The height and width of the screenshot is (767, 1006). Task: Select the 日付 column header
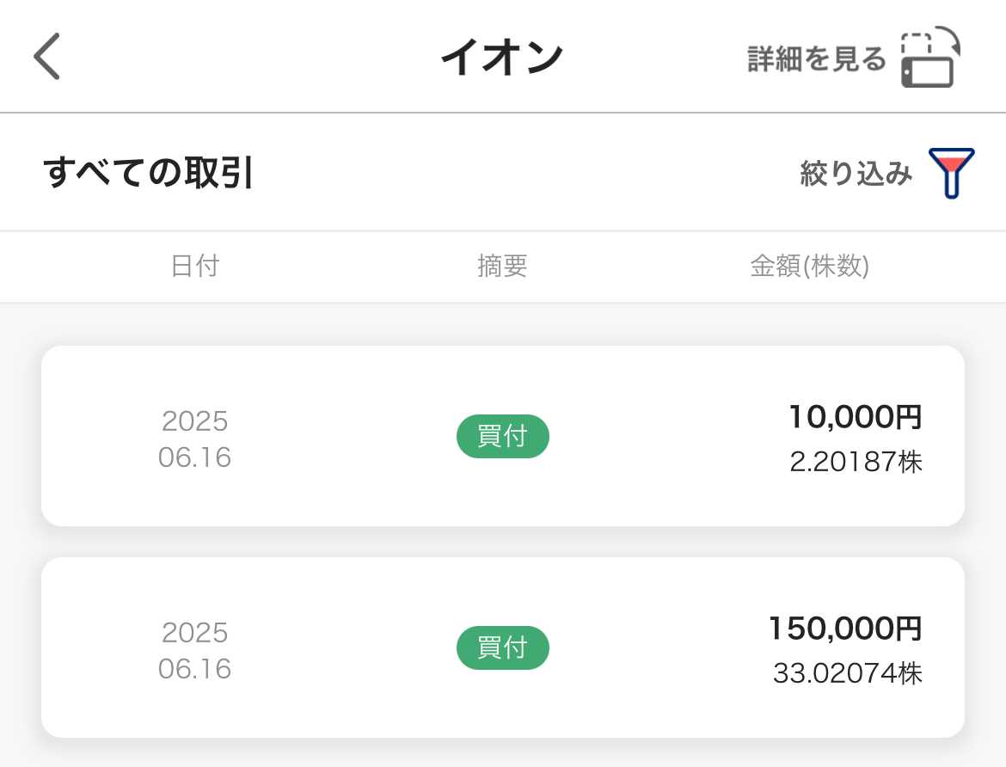[195, 266]
